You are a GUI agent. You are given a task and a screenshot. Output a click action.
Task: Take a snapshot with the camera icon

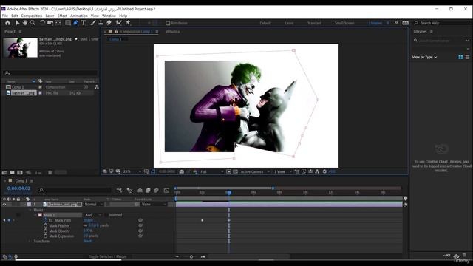pos(181,171)
